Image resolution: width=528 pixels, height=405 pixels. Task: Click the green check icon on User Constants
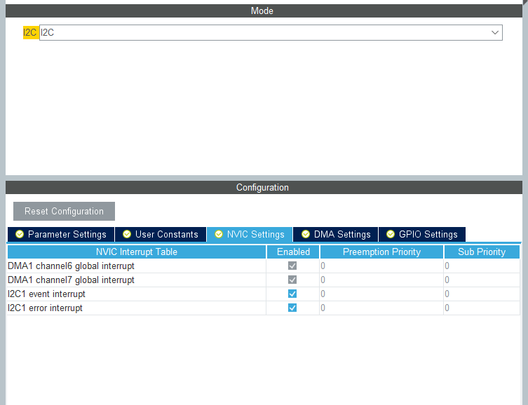(127, 234)
